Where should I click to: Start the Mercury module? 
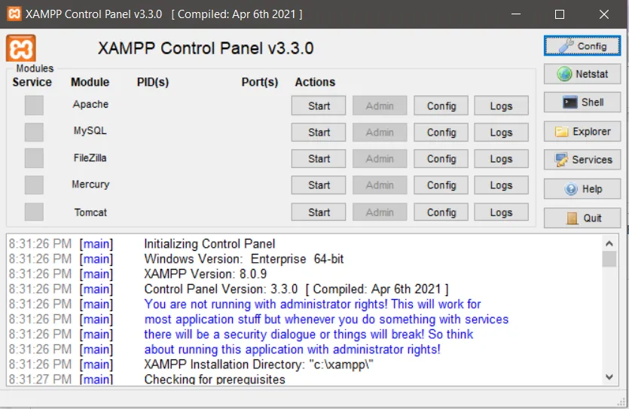[319, 185]
